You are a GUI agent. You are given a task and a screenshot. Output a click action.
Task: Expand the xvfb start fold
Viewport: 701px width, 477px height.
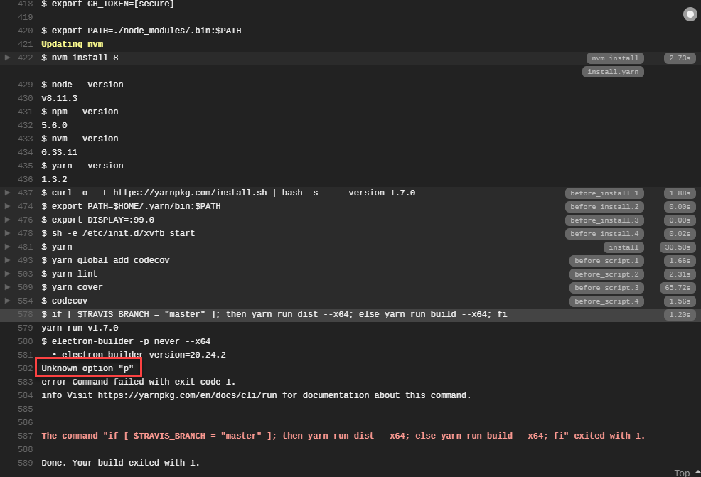(x=7, y=233)
